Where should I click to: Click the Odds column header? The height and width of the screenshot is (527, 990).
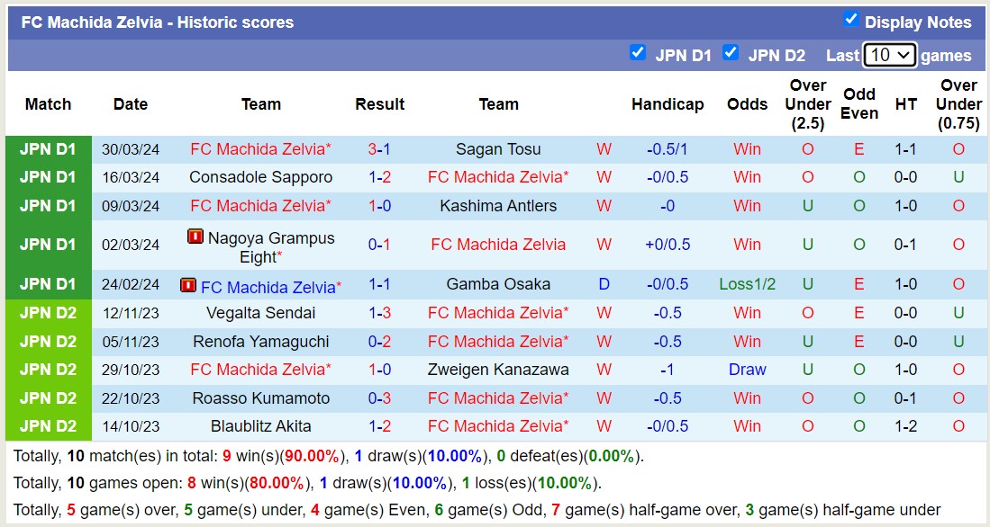747,104
